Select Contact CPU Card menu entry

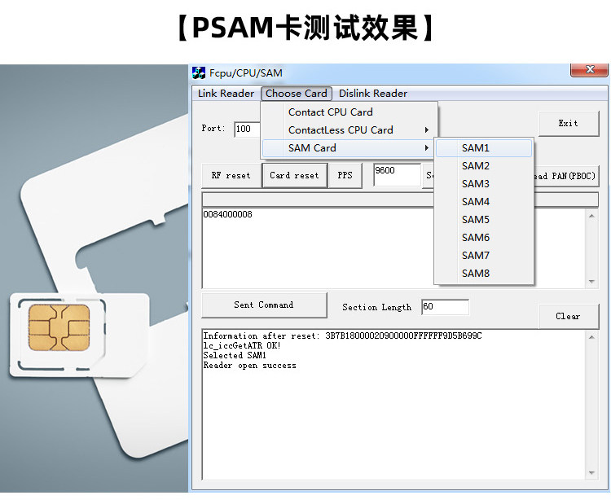point(349,112)
